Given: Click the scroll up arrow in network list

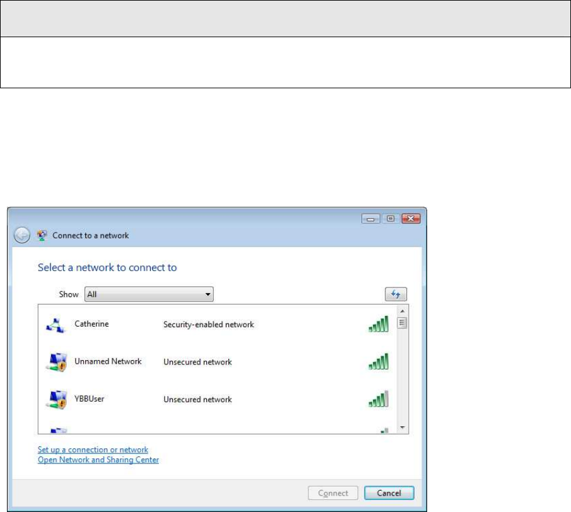Looking at the screenshot, I should (402, 311).
